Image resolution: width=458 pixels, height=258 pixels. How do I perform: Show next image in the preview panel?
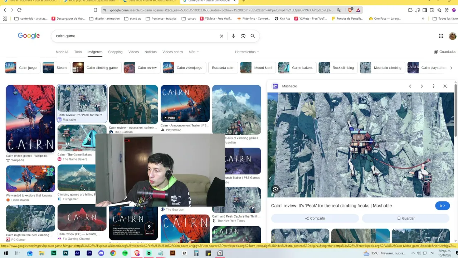click(x=422, y=86)
